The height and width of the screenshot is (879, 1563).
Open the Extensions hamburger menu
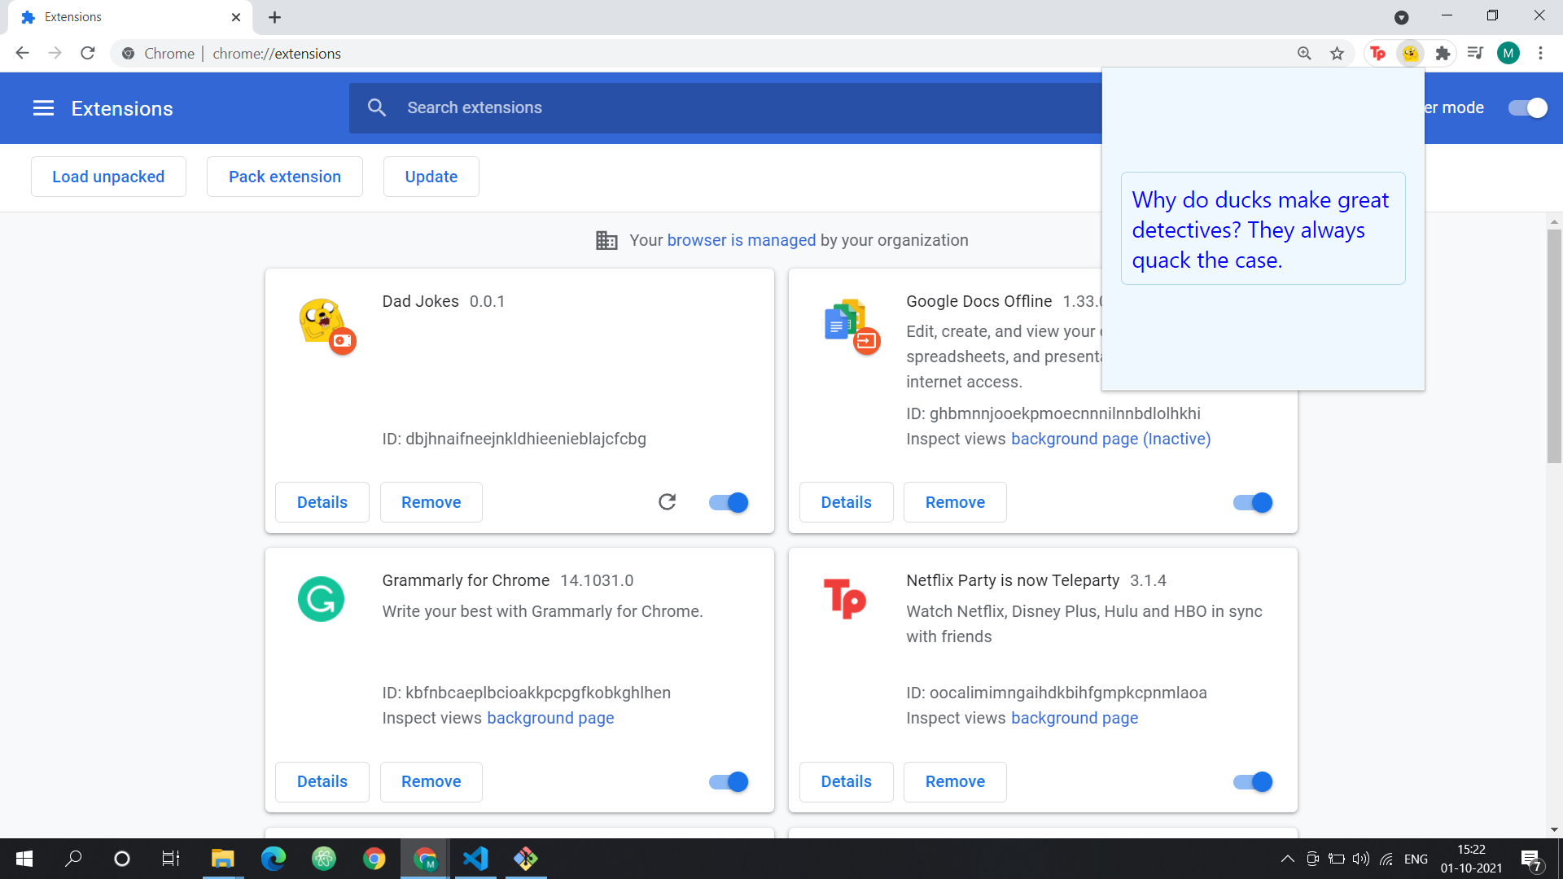[42, 107]
